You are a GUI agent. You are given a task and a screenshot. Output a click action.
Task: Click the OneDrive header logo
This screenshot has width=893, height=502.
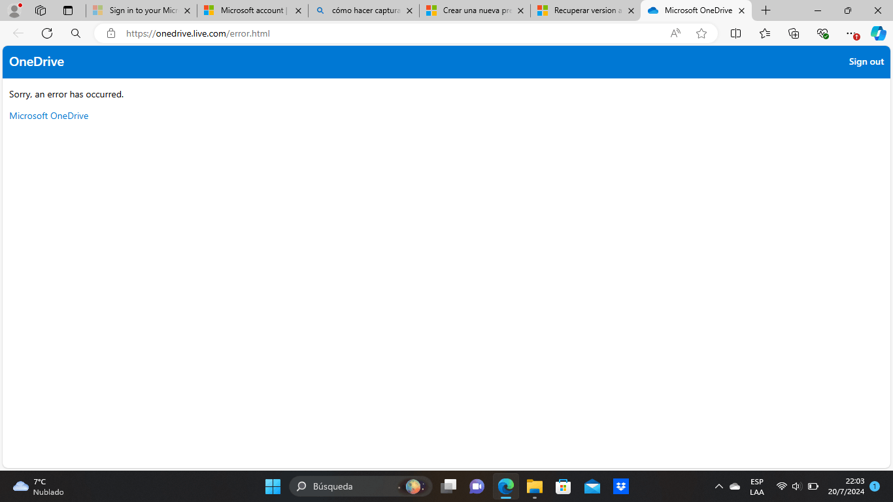point(37,61)
